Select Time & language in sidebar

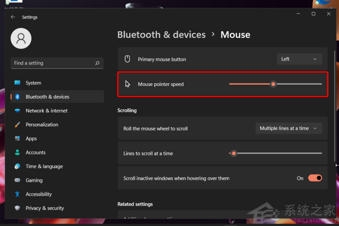click(44, 166)
